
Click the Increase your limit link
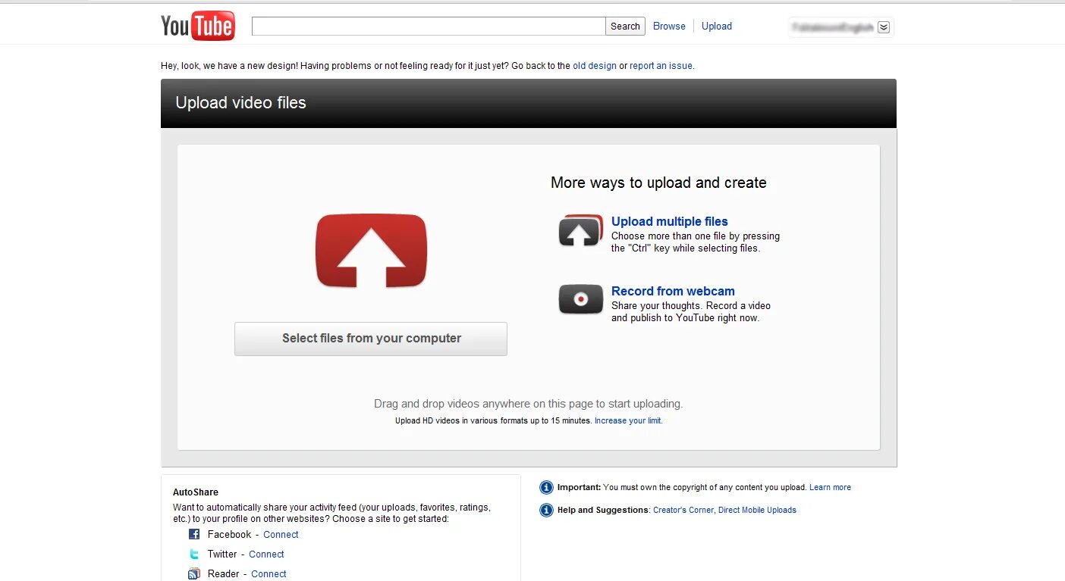[x=628, y=420]
